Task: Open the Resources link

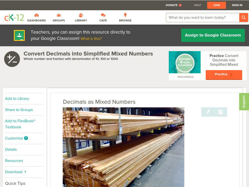Action: click(14, 161)
